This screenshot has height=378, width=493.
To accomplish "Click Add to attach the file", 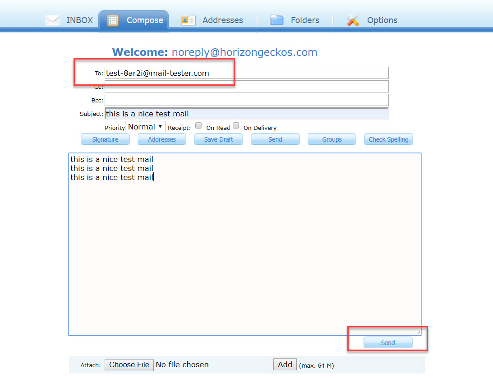I will point(285,364).
